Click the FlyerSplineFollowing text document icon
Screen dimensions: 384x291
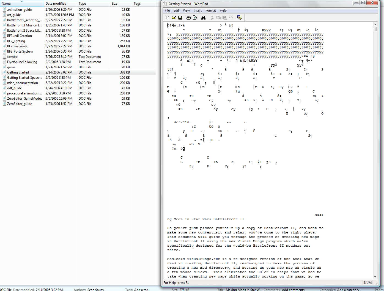(x=4, y=62)
